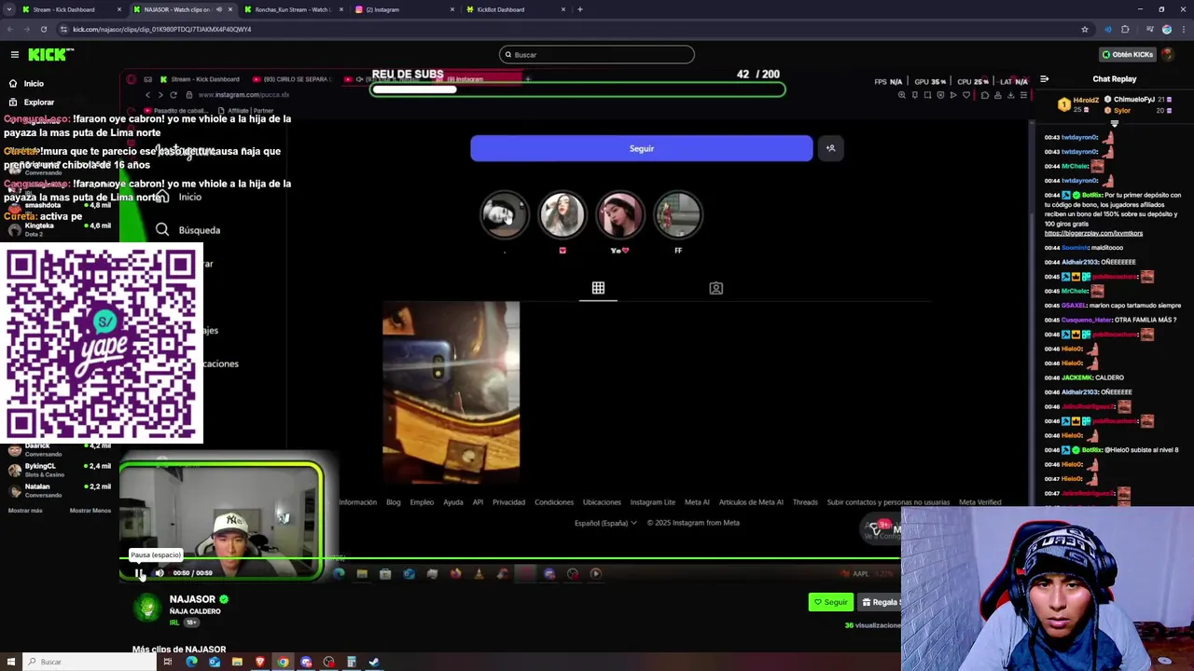Switch to the Ronchas_Kun Stream browser tab
This screenshot has height=671, width=1194.
click(x=292, y=9)
